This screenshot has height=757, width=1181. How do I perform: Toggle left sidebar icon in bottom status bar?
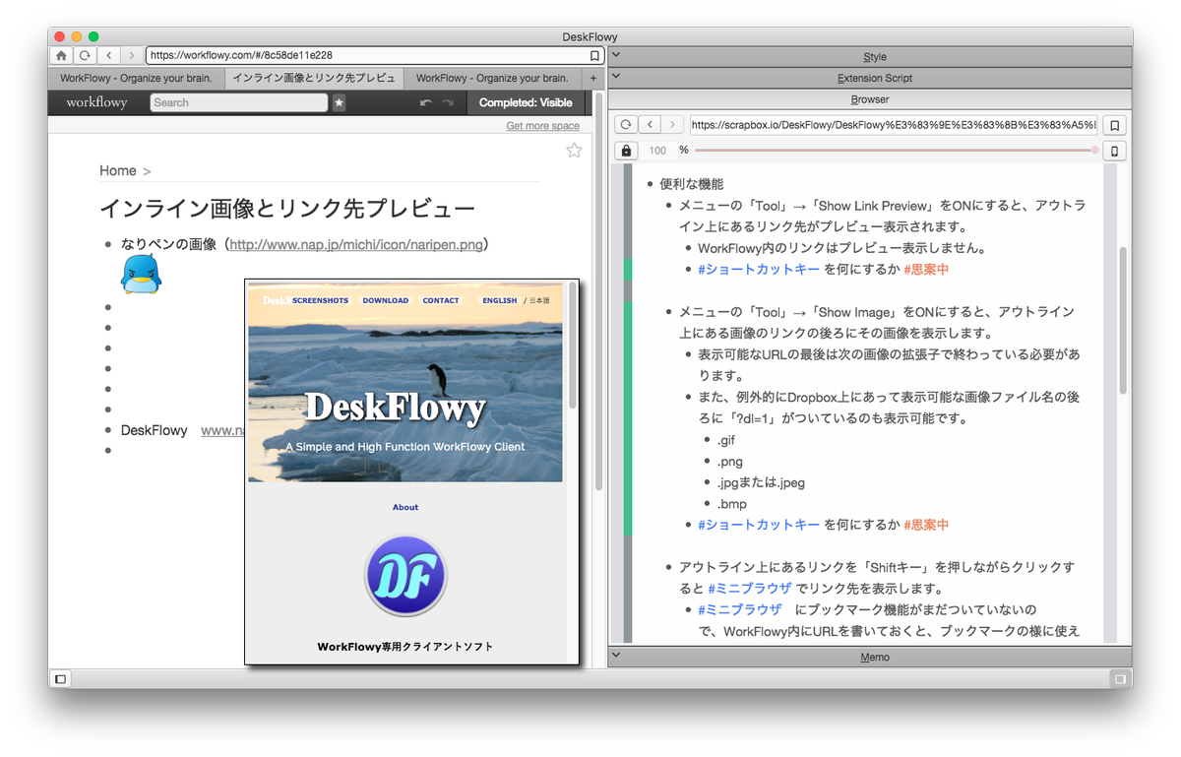point(60,678)
